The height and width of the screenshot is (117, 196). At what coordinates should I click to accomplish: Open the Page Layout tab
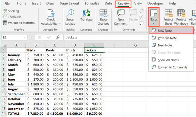(70, 3)
